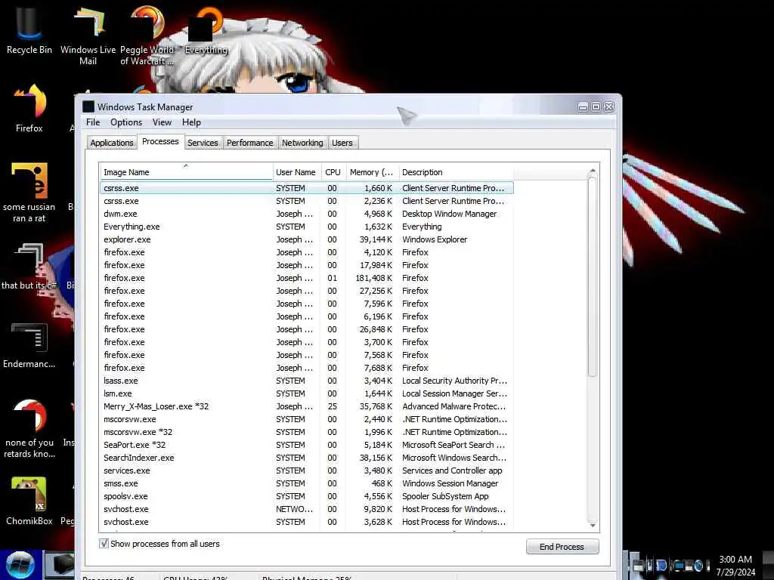Select the firefox.exe row using 181,408 K

307,278
